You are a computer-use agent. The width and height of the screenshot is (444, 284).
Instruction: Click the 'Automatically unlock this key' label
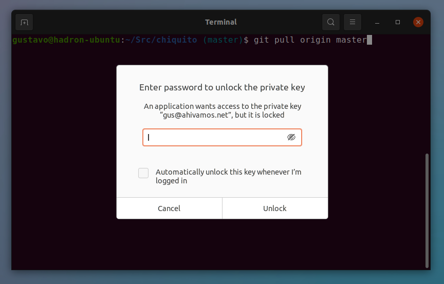click(228, 176)
